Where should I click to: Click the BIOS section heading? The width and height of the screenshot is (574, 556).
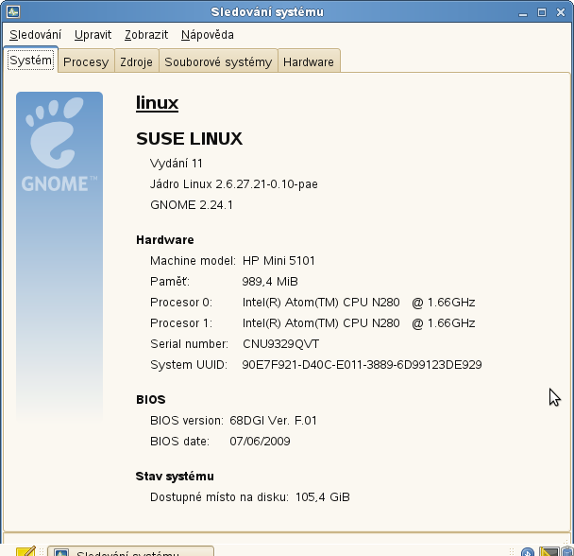pos(151,399)
